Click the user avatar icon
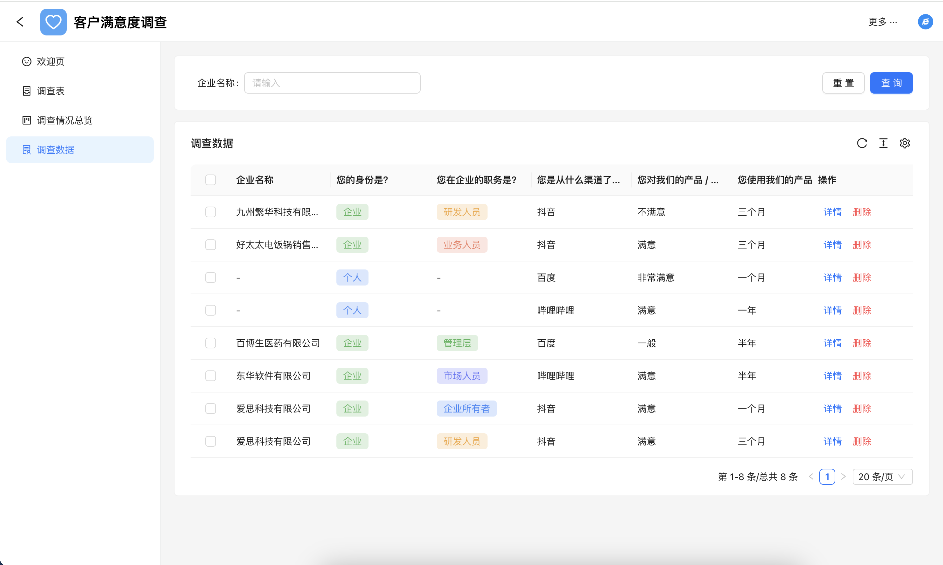The height and width of the screenshot is (565, 943). pos(925,22)
